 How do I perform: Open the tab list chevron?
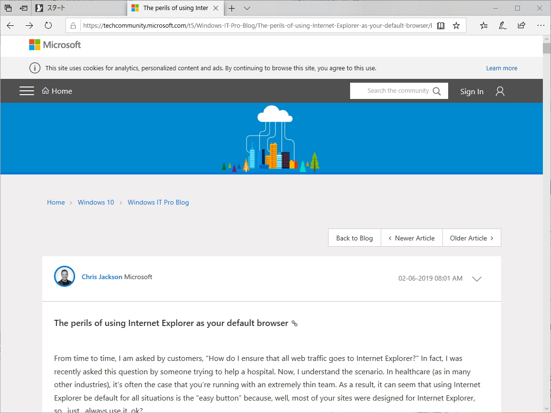pos(247,8)
